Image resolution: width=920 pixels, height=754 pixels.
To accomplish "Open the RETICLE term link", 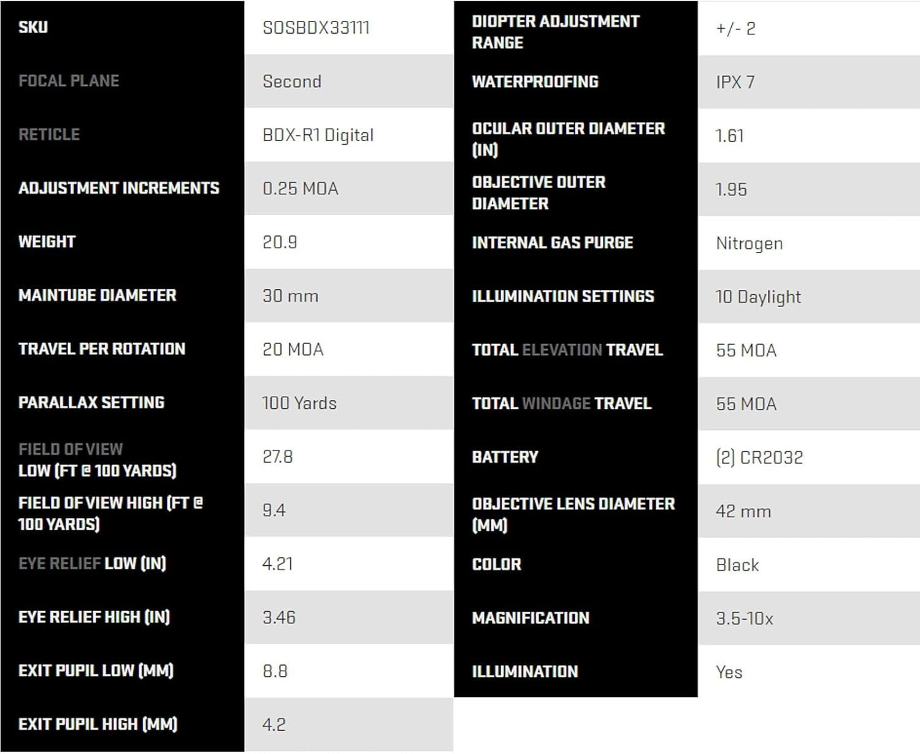I will pyautogui.click(x=49, y=135).
